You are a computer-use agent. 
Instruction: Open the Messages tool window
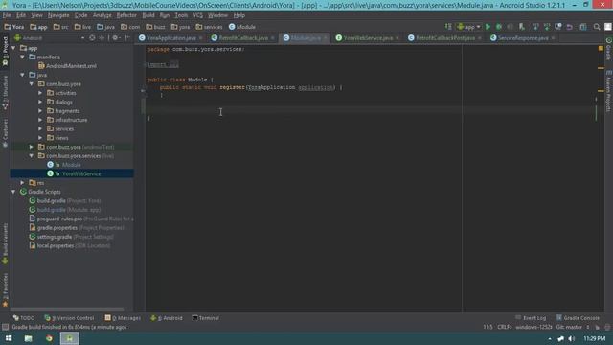[x=123, y=318]
